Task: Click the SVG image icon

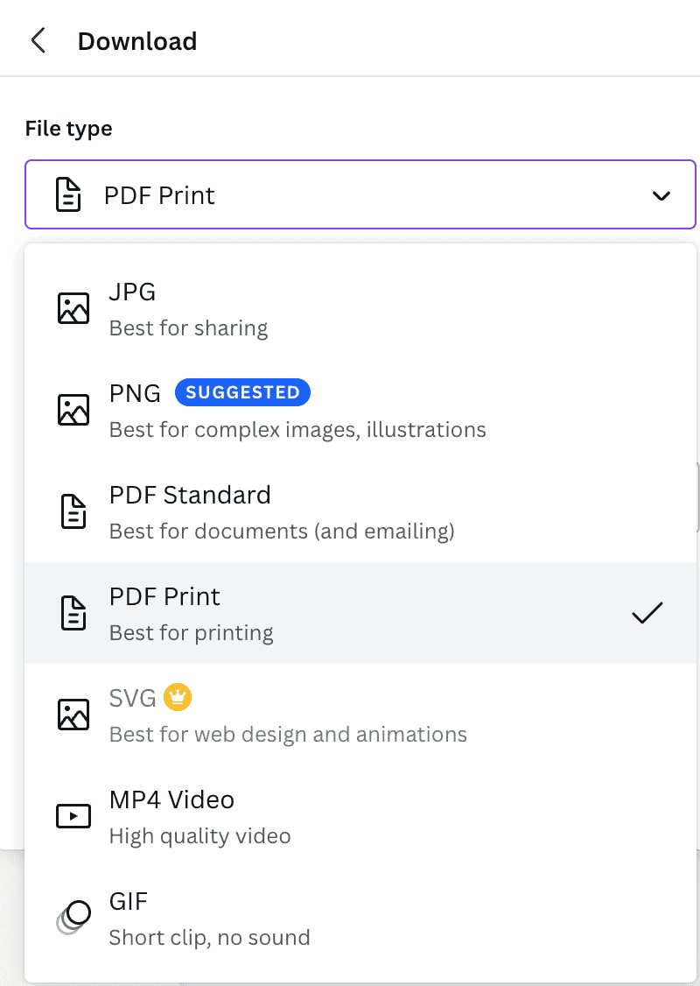Action: click(x=73, y=714)
